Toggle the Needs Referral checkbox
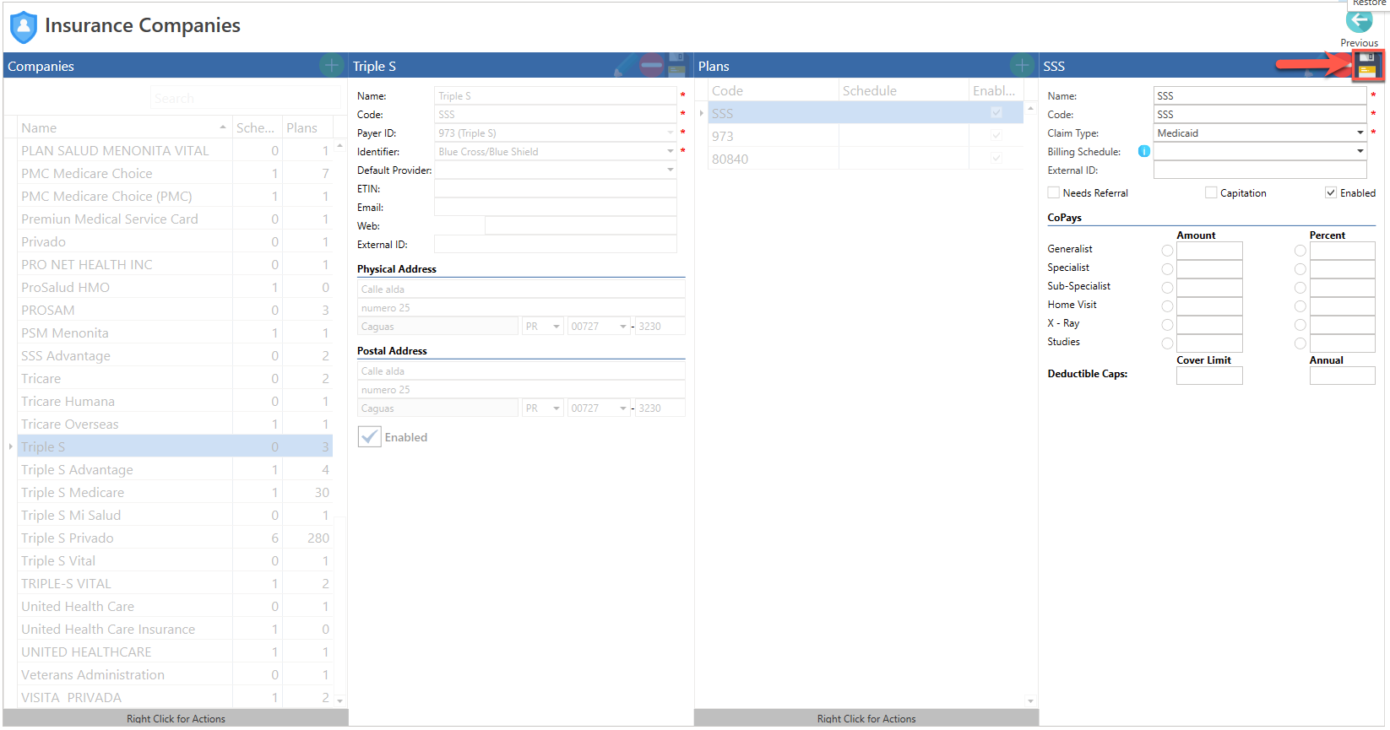 pyautogui.click(x=1053, y=192)
